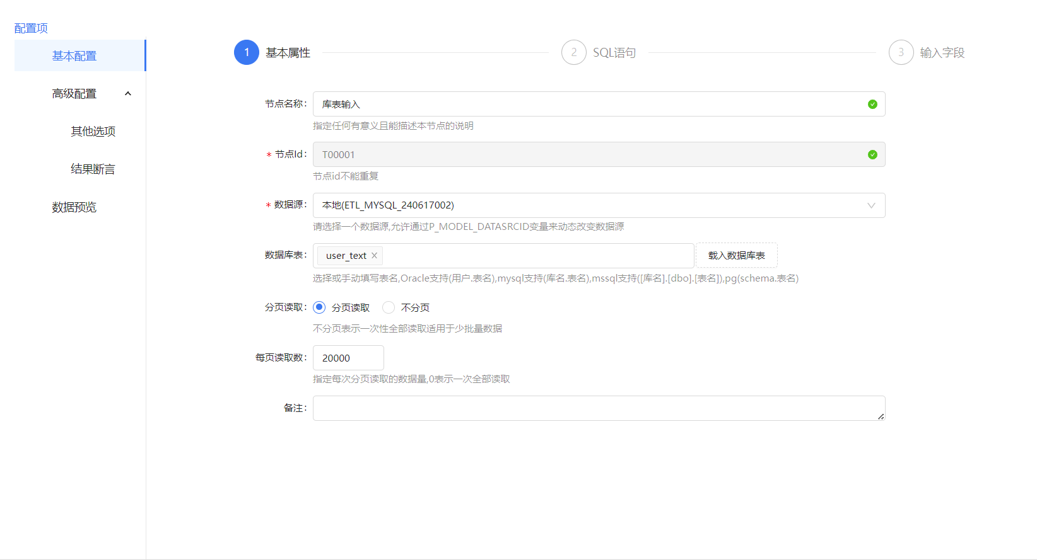The width and height of the screenshot is (1037, 560).
Task: Click the 数据源 dropdown arrow
Action: [x=871, y=205]
